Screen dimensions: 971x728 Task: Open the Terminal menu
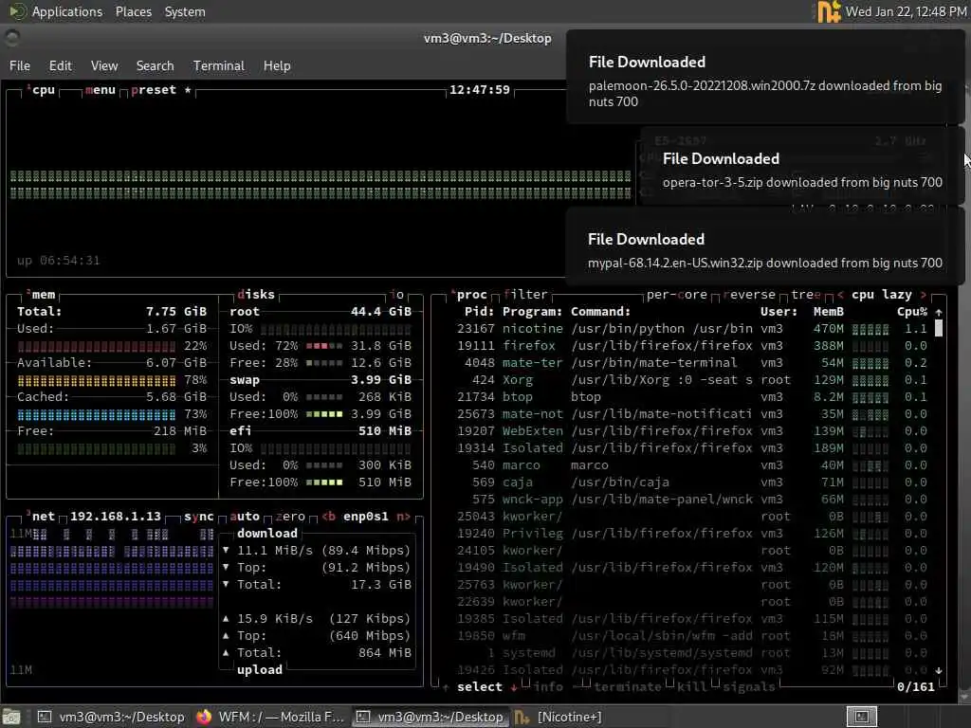[x=219, y=65]
